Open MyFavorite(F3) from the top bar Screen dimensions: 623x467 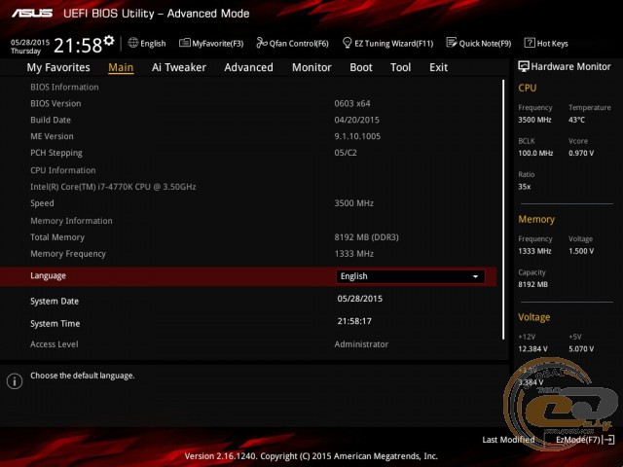[x=211, y=43]
